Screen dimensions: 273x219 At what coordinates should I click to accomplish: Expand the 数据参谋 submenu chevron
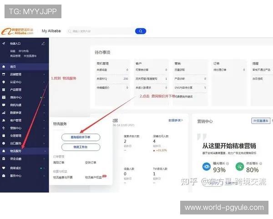(x=44, y=113)
